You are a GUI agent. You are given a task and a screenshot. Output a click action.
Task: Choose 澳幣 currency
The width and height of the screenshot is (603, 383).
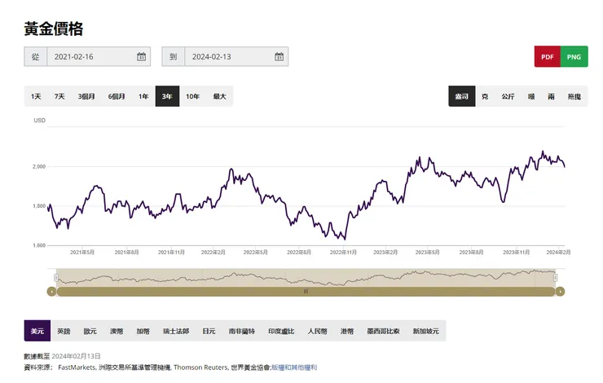point(117,331)
